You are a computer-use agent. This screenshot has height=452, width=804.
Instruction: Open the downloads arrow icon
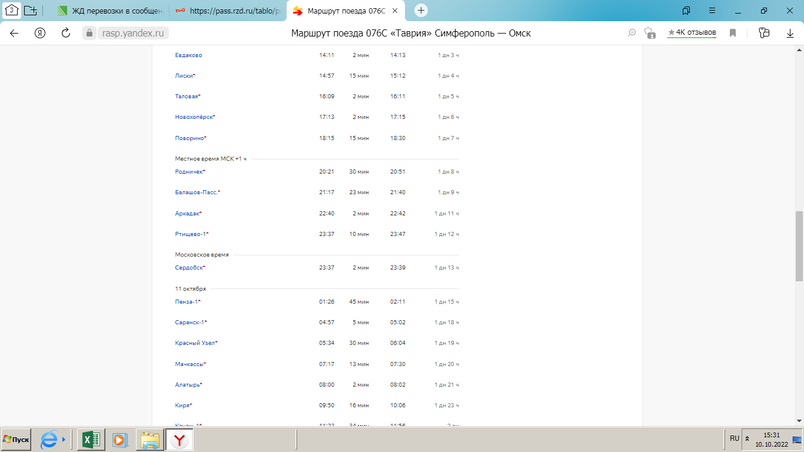(x=790, y=33)
